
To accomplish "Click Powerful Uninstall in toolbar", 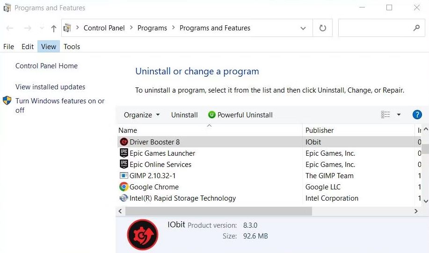I will click(x=240, y=115).
